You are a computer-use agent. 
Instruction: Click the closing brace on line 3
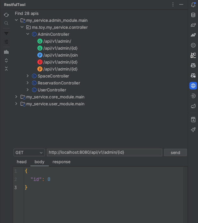26,188
